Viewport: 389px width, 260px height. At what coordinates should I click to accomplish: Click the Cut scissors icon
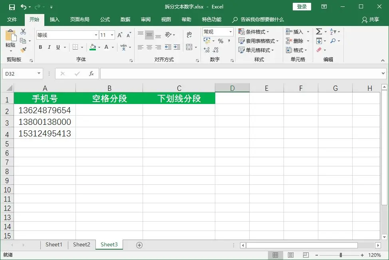(x=23, y=32)
